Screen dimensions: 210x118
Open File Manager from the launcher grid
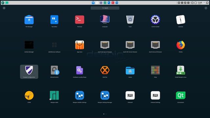pos(29,20)
